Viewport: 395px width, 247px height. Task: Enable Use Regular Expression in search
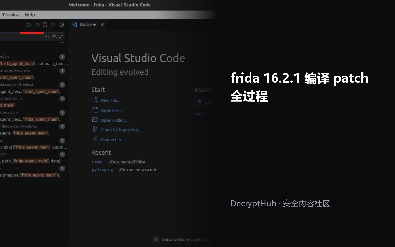pyautogui.click(x=61, y=36)
